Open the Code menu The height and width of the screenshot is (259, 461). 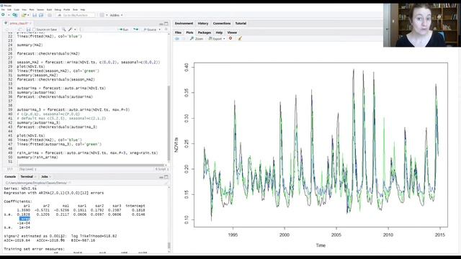[x=17, y=9]
